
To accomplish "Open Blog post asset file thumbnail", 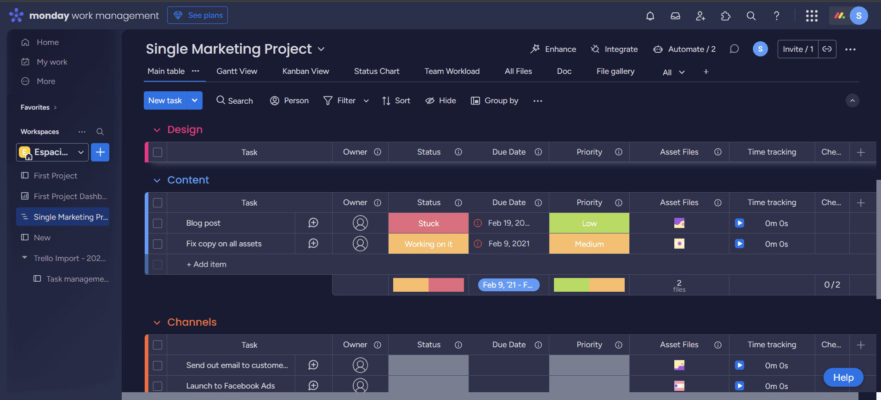I will pos(679,223).
